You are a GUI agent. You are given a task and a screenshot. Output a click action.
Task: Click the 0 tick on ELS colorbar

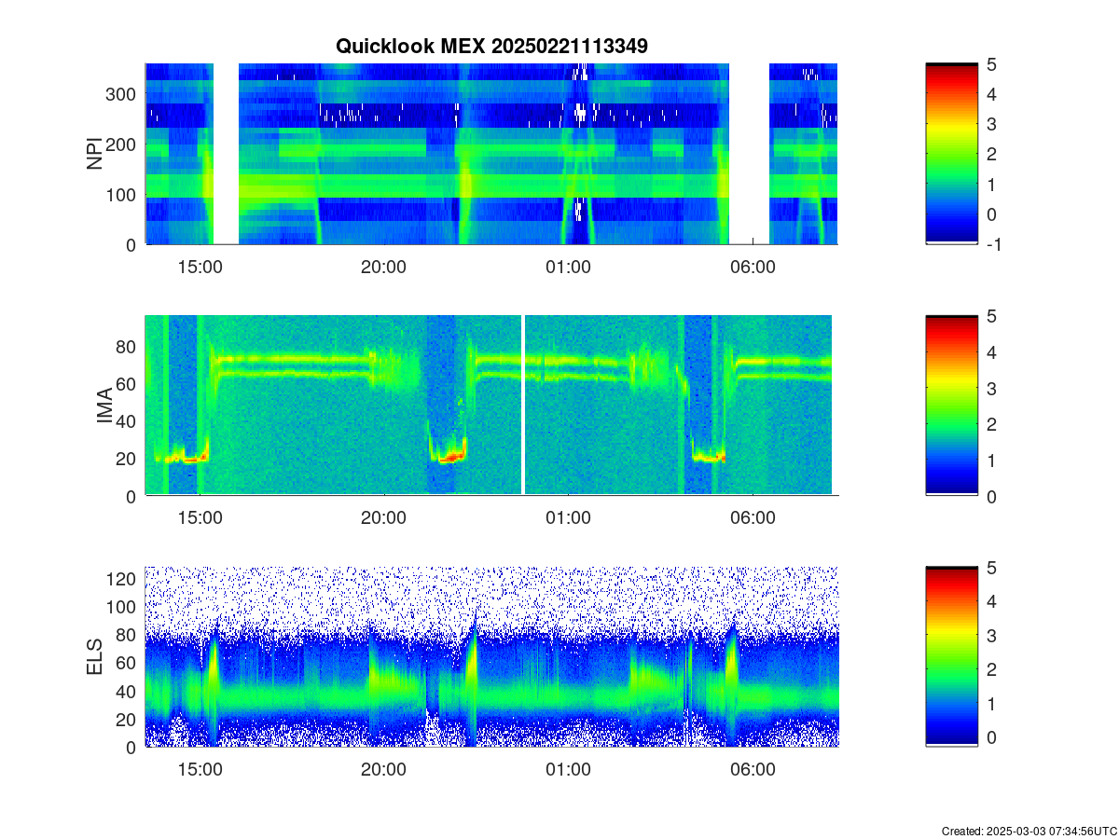pos(991,736)
